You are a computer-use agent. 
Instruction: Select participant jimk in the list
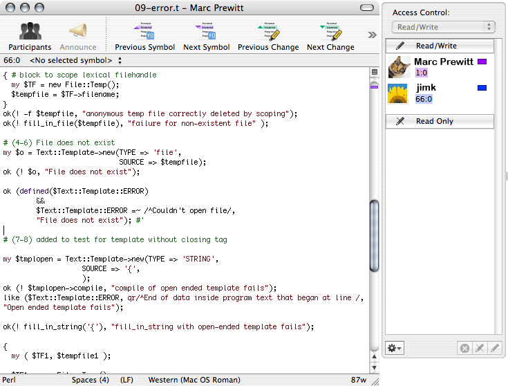coord(426,88)
